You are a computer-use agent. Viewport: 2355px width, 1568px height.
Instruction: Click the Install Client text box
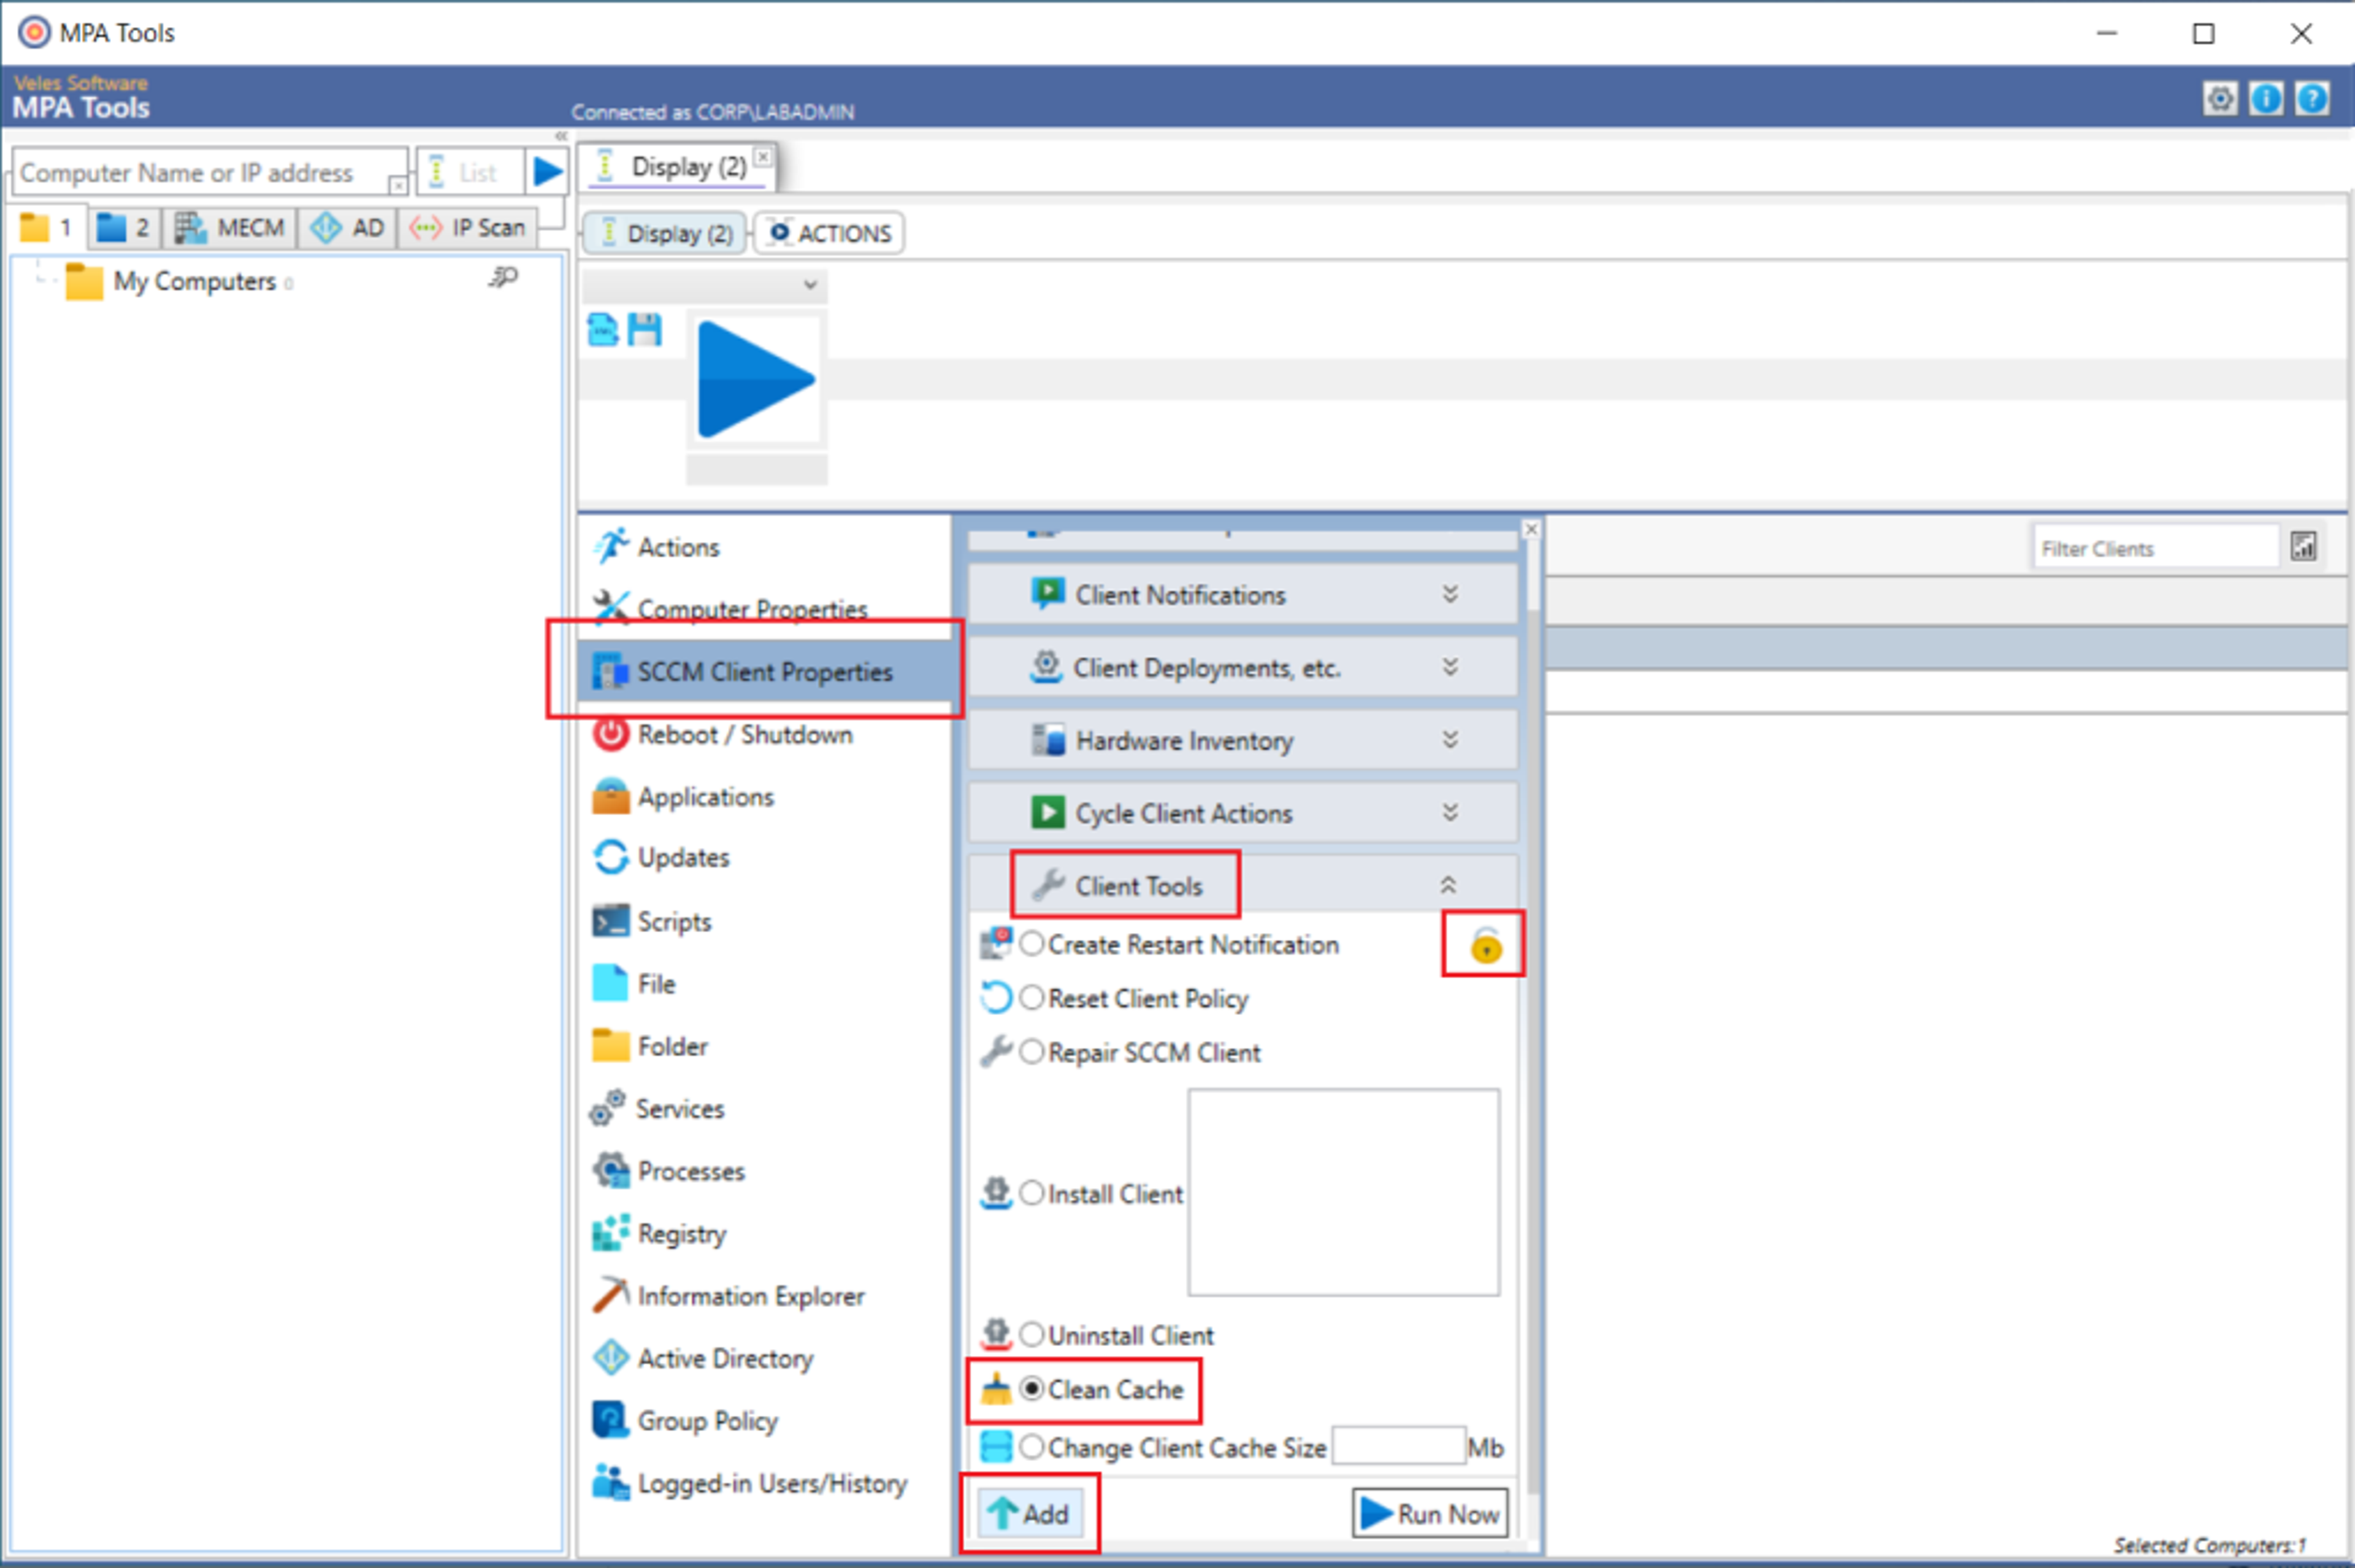pyautogui.click(x=1344, y=1192)
